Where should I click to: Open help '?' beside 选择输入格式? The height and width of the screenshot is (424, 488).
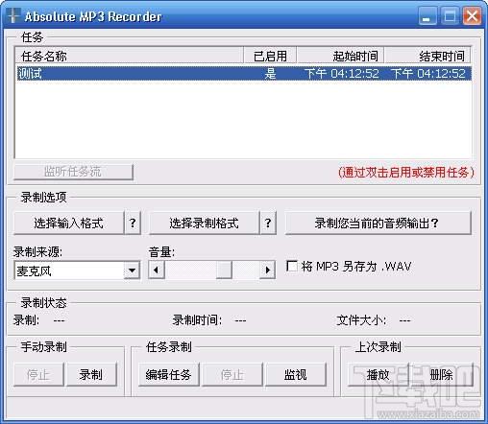(x=133, y=223)
